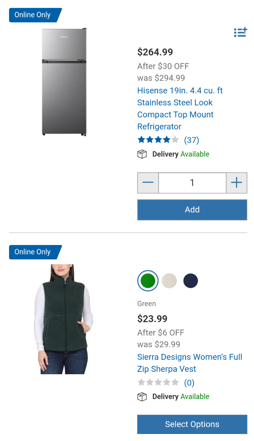The width and height of the screenshot is (254, 441).
Task: Click the refrigerator star rating
Action: point(158,140)
